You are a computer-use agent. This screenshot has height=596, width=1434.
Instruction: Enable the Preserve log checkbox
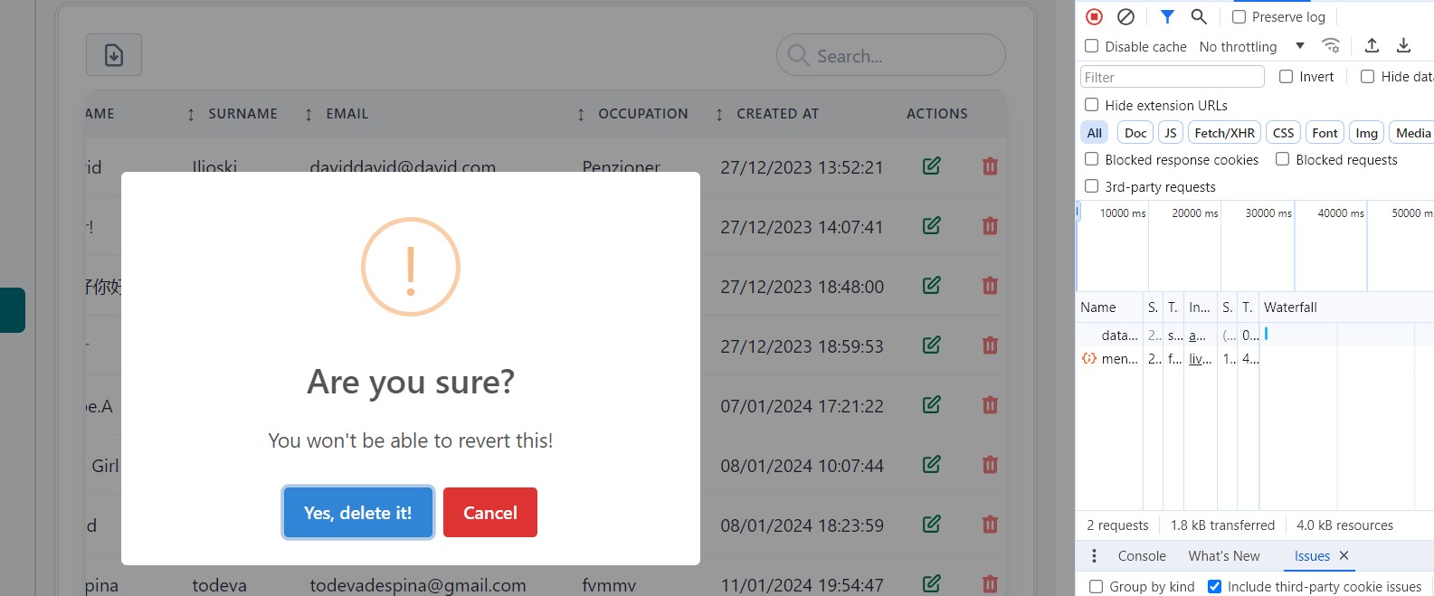[1239, 17]
